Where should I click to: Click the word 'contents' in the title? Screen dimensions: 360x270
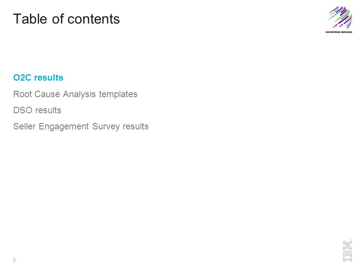click(x=93, y=19)
